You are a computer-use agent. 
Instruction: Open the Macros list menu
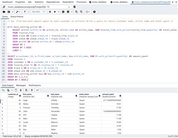click(87, 12)
